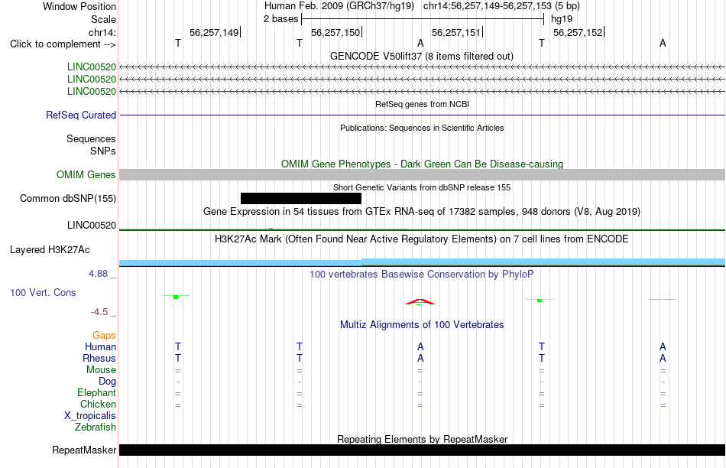The width and height of the screenshot is (726, 468).
Task: Open 'Publications: Sequences in Scientific Articles' title
Action: [422, 128]
